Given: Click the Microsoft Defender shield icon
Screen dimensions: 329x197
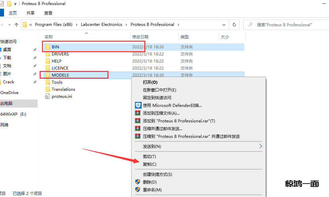Looking at the screenshot, I should [138, 105].
